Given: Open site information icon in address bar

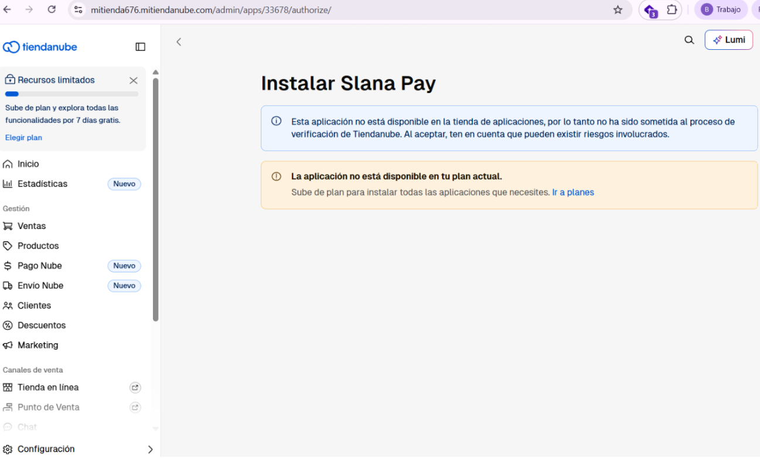Looking at the screenshot, I should pyautogui.click(x=79, y=9).
